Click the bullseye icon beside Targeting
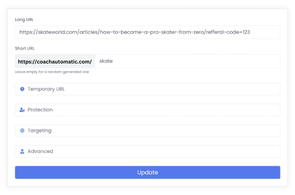Screen dimensions: 295x195 (22, 131)
